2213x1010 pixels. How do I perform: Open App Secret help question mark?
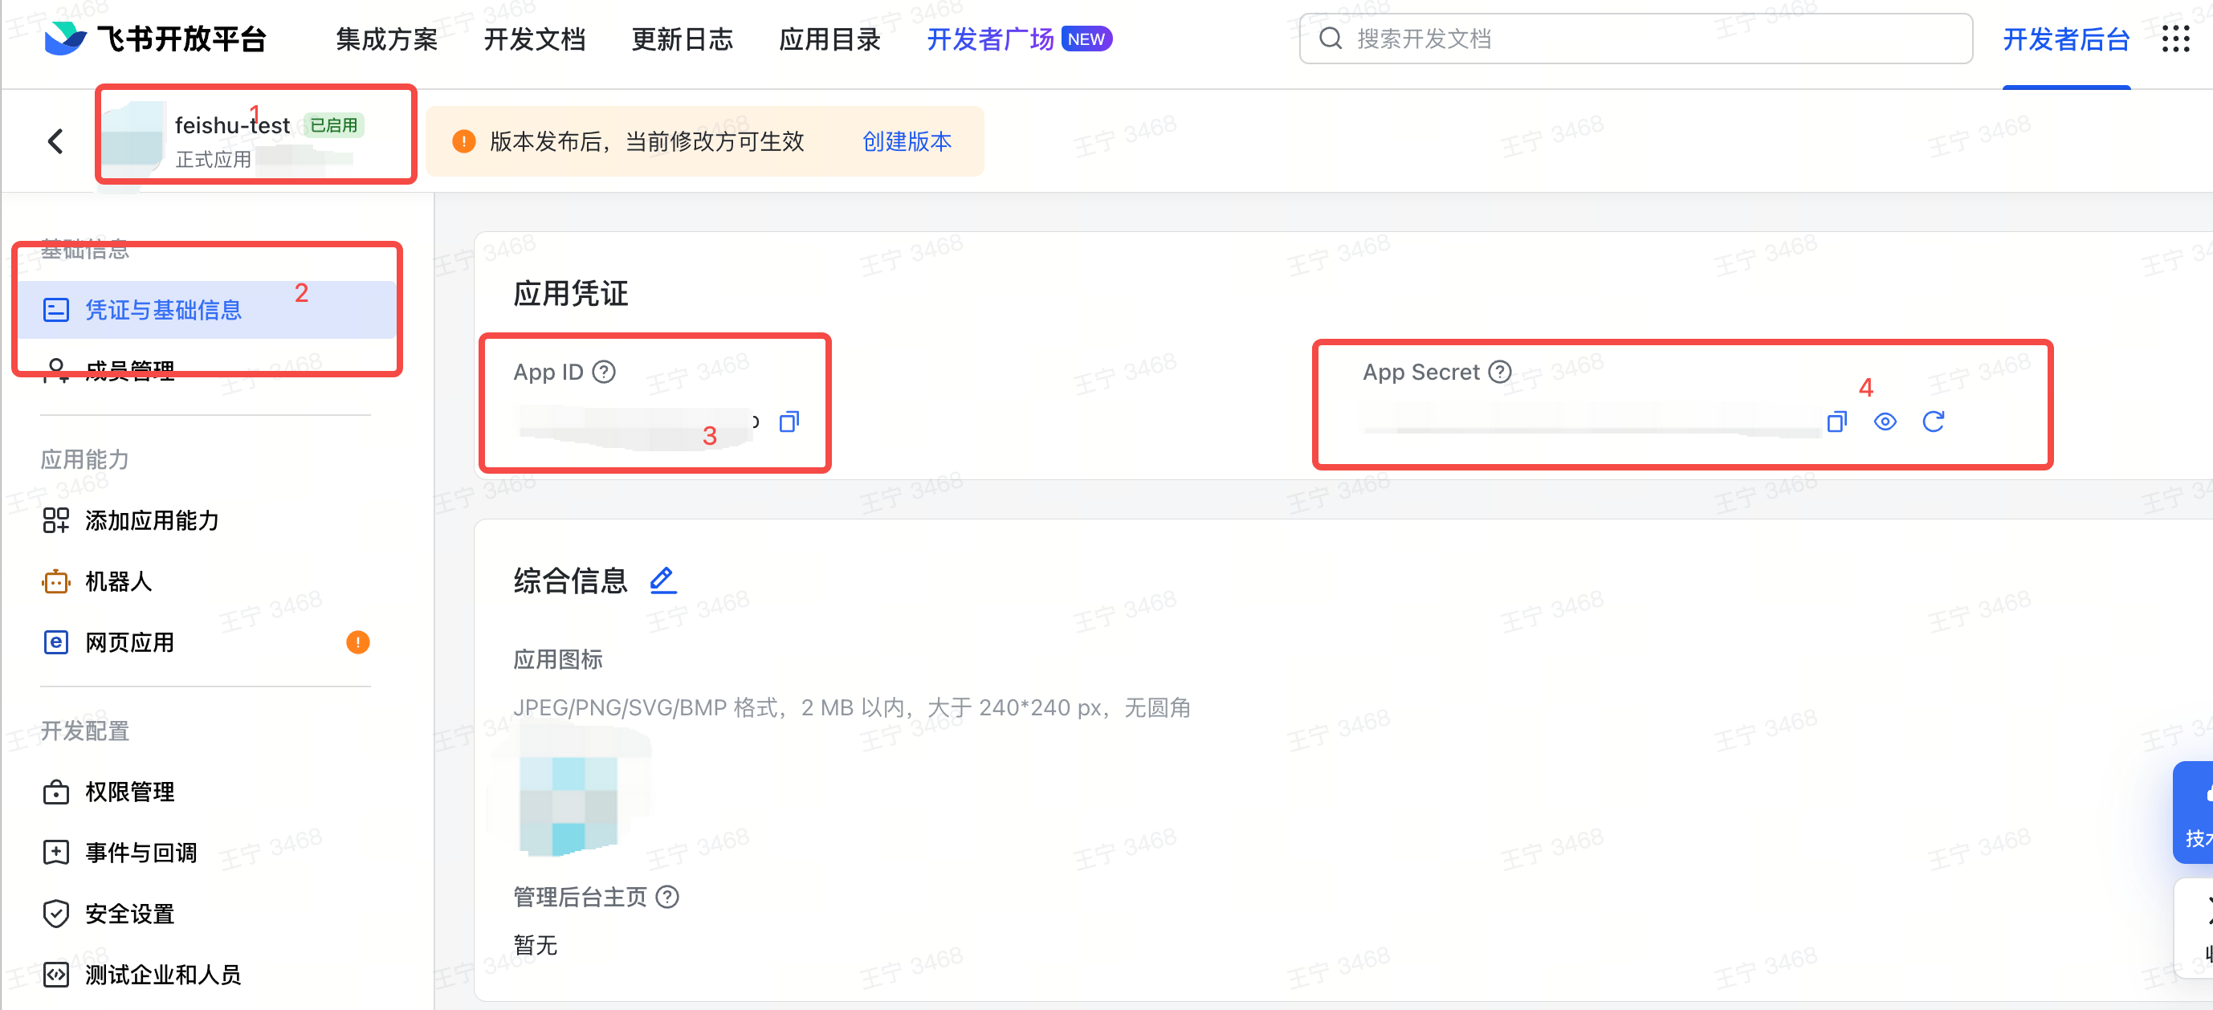click(x=1500, y=372)
